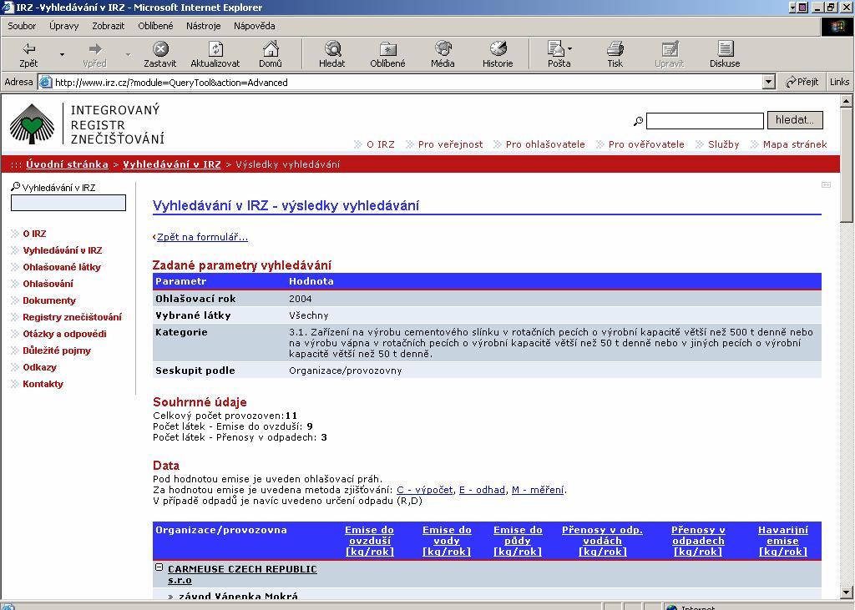The width and height of the screenshot is (855, 610).
Task: Open CARMEUSE CZECH REPUBLIC s.r.o link
Action: pyautogui.click(x=242, y=575)
